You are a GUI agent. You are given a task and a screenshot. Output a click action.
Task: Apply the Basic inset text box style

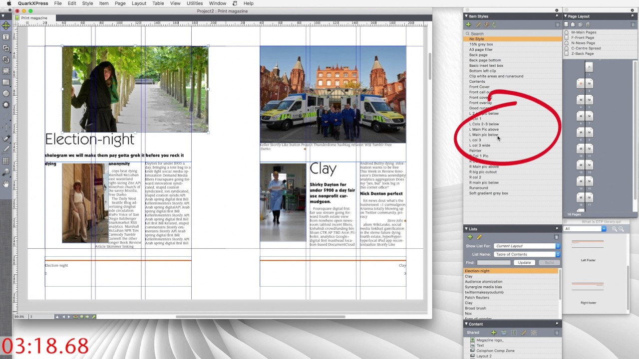pyautogui.click(x=486, y=65)
